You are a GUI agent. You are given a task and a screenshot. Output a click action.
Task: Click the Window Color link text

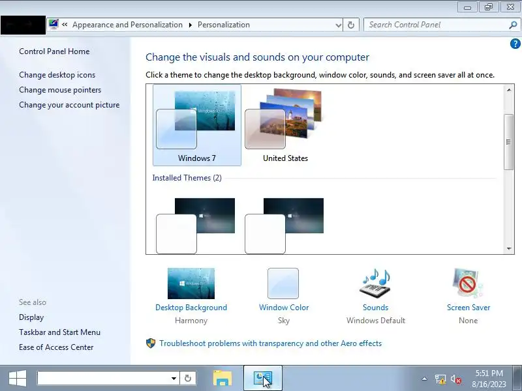click(284, 307)
